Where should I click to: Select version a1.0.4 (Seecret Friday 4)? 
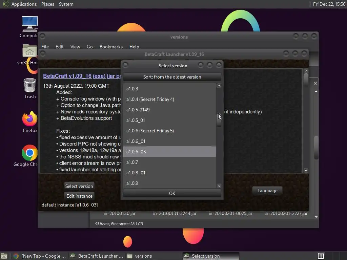tap(169, 99)
